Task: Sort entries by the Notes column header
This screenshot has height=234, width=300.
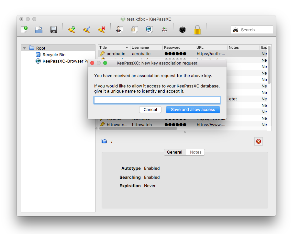Action: tap(243, 47)
